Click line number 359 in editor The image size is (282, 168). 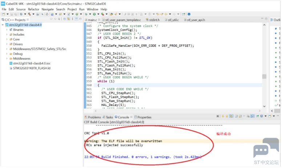(x=89, y=81)
